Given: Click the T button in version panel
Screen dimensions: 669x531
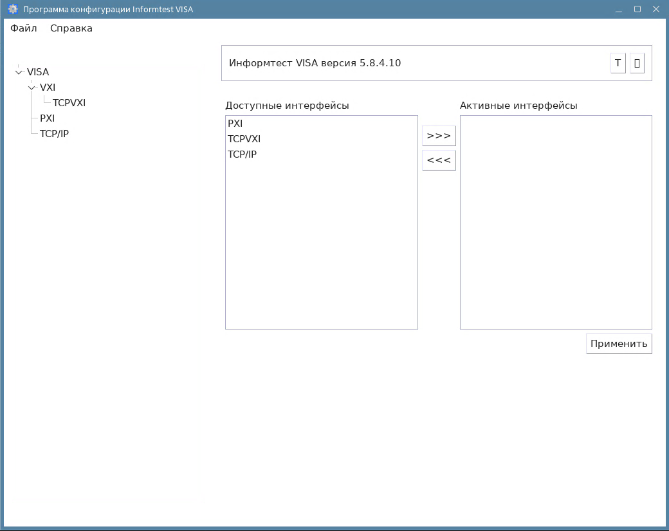Looking at the screenshot, I should point(618,63).
